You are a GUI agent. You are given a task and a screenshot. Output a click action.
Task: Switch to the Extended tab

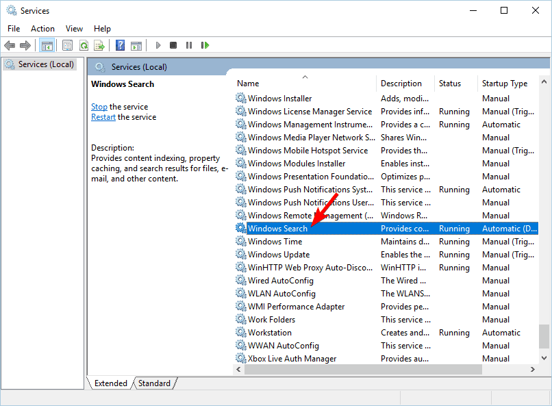click(x=110, y=383)
